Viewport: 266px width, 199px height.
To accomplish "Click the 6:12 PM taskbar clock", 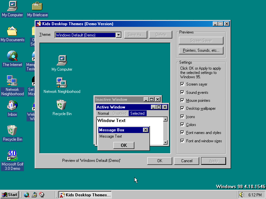I will click(255, 195).
